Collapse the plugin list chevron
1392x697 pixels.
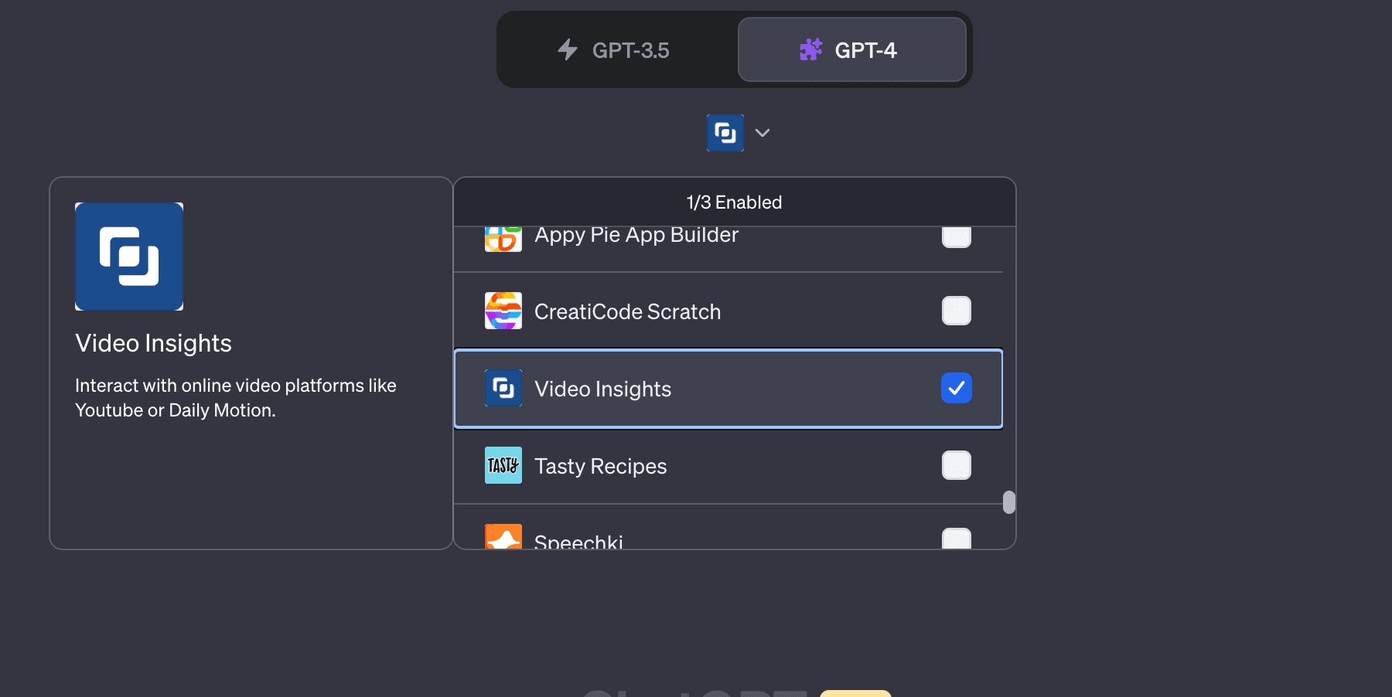[763, 133]
